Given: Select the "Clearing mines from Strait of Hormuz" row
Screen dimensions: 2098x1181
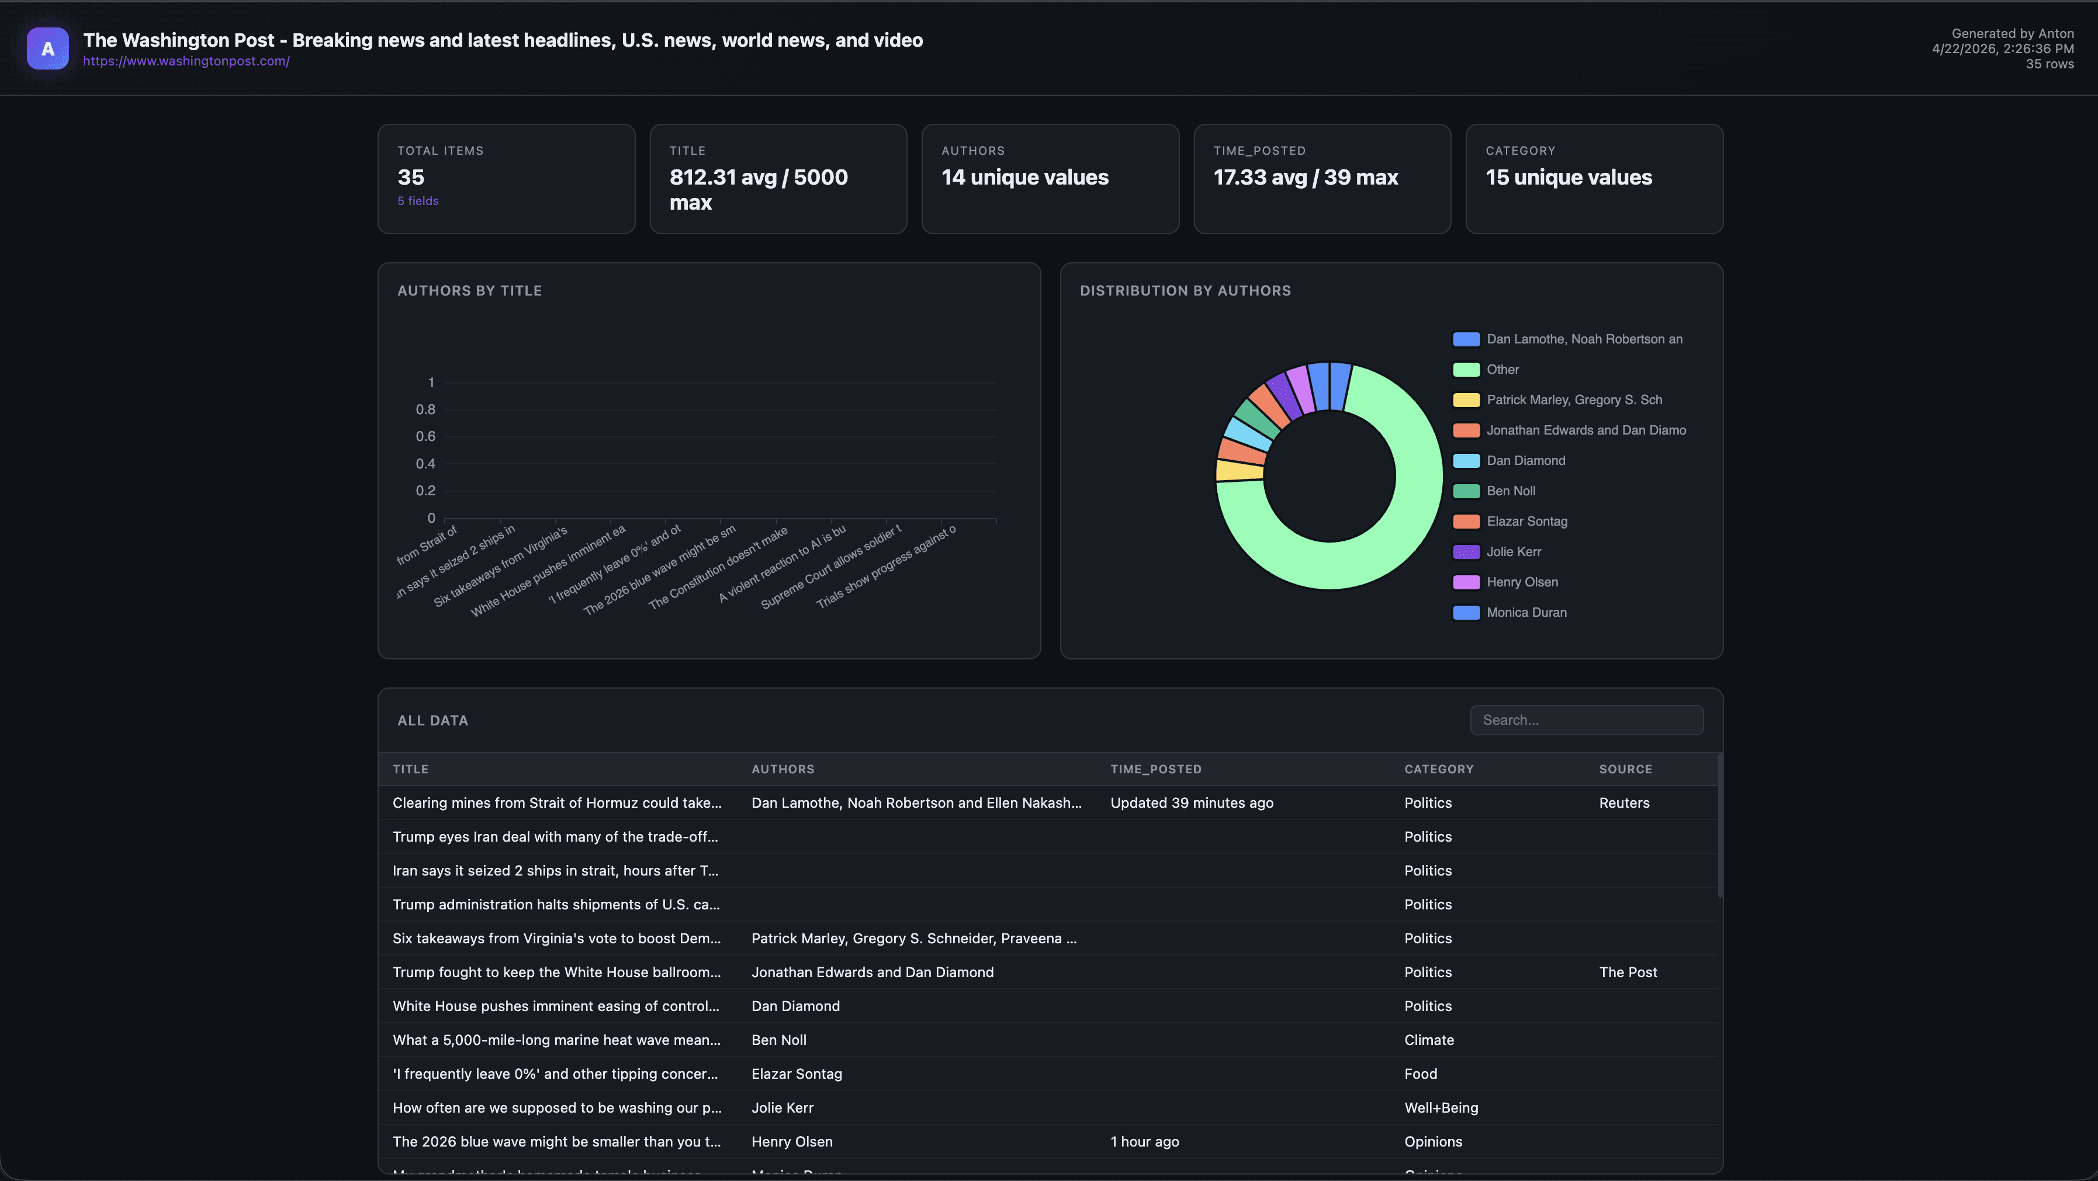Looking at the screenshot, I should pos(556,803).
